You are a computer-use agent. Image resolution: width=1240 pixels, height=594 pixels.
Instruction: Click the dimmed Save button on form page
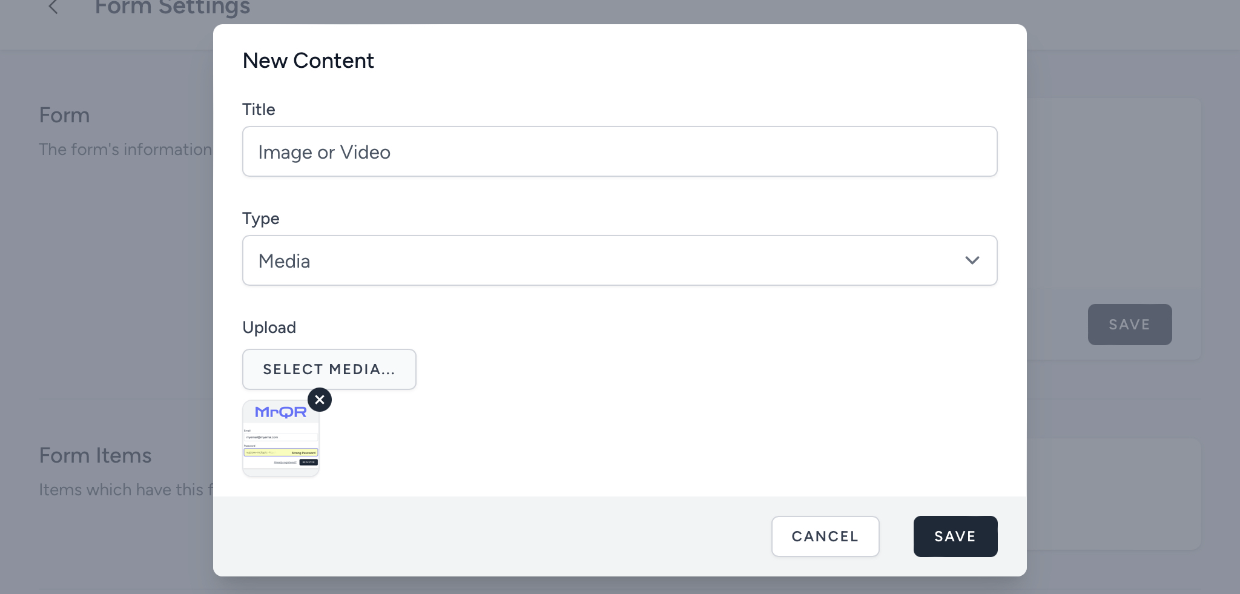[x=1130, y=325]
